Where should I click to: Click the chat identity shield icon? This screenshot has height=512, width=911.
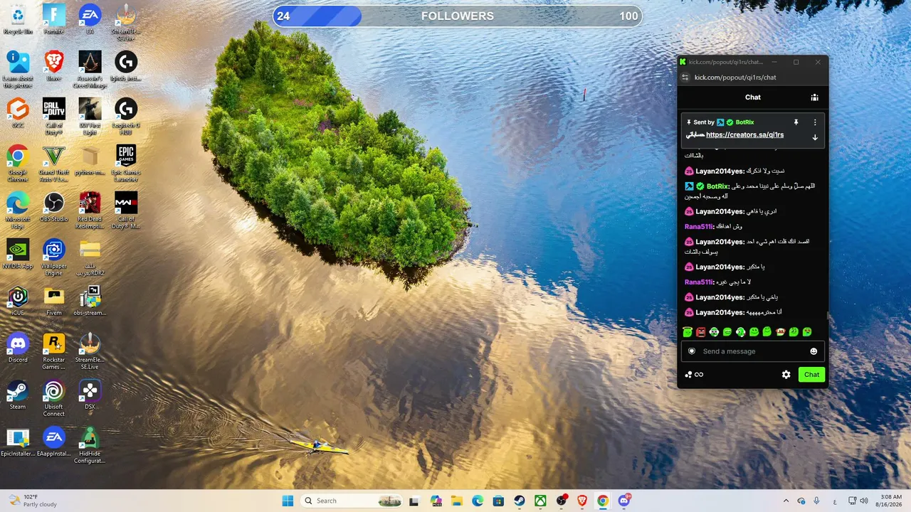tap(691, 351)
